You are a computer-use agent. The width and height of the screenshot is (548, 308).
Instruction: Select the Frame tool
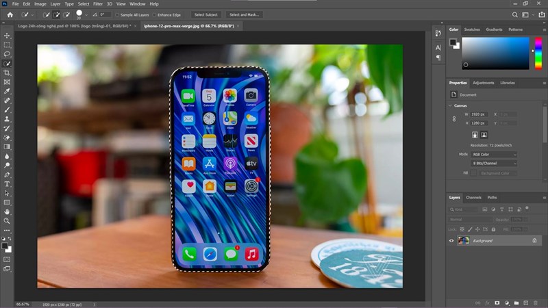tap(7, 82)
